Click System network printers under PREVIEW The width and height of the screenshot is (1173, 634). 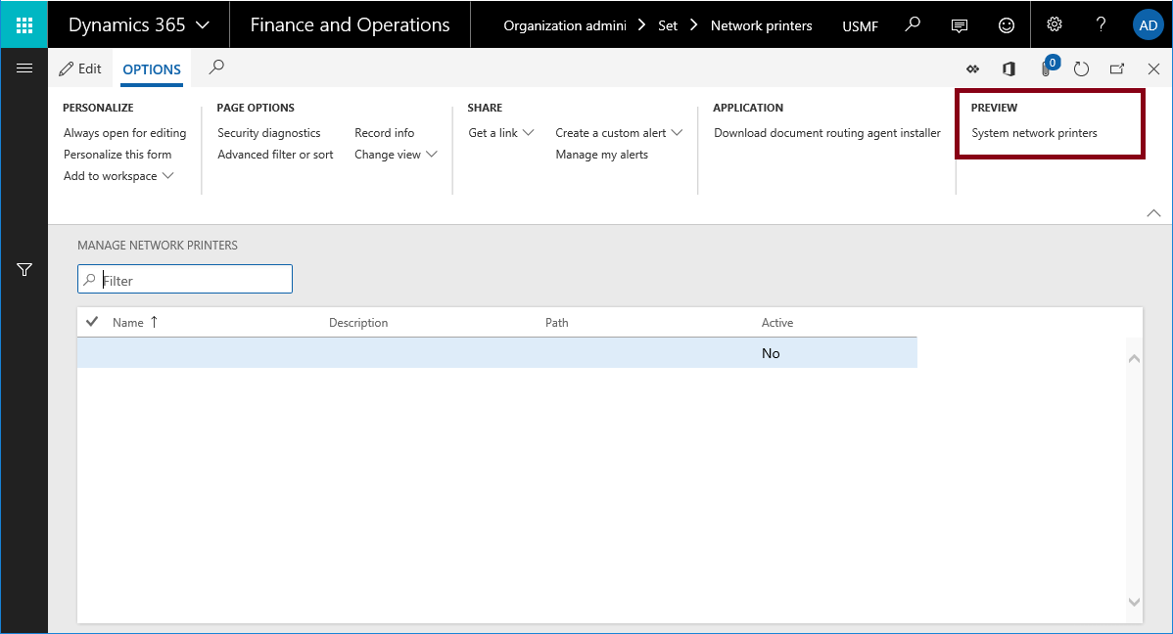(1033, 132)
